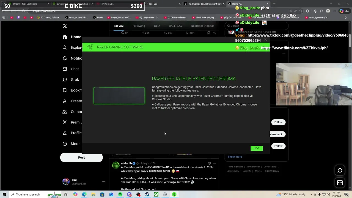Screen dimensions: 352x198
Task: Click the first Follow button
Action: pyautogui.click(x=278, y=122)
